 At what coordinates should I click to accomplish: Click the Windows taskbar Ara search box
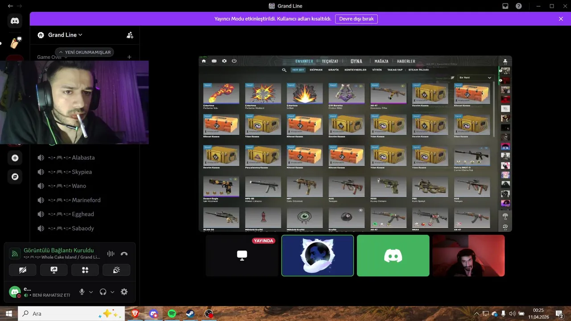(71, 313)
